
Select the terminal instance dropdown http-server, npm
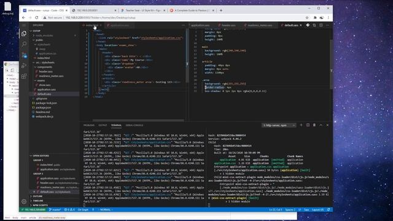pyautogui.click(x=279, y=125)
